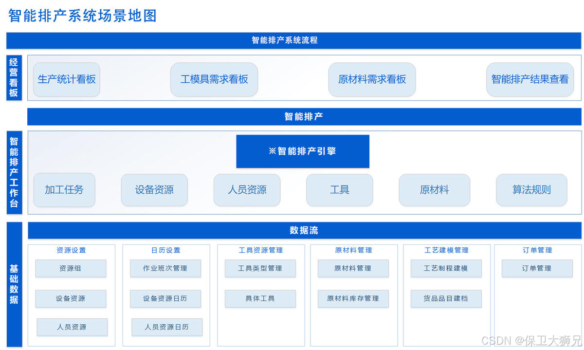Image resolution: width=584 pixels, height=350 pixels.
Task: Click the 工艺建模管理 group heading
Action: click(x=447, y=250)
